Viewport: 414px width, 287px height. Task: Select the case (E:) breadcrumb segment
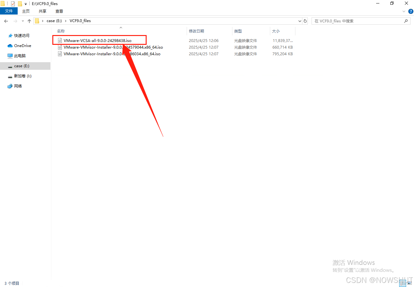[55, 21]
